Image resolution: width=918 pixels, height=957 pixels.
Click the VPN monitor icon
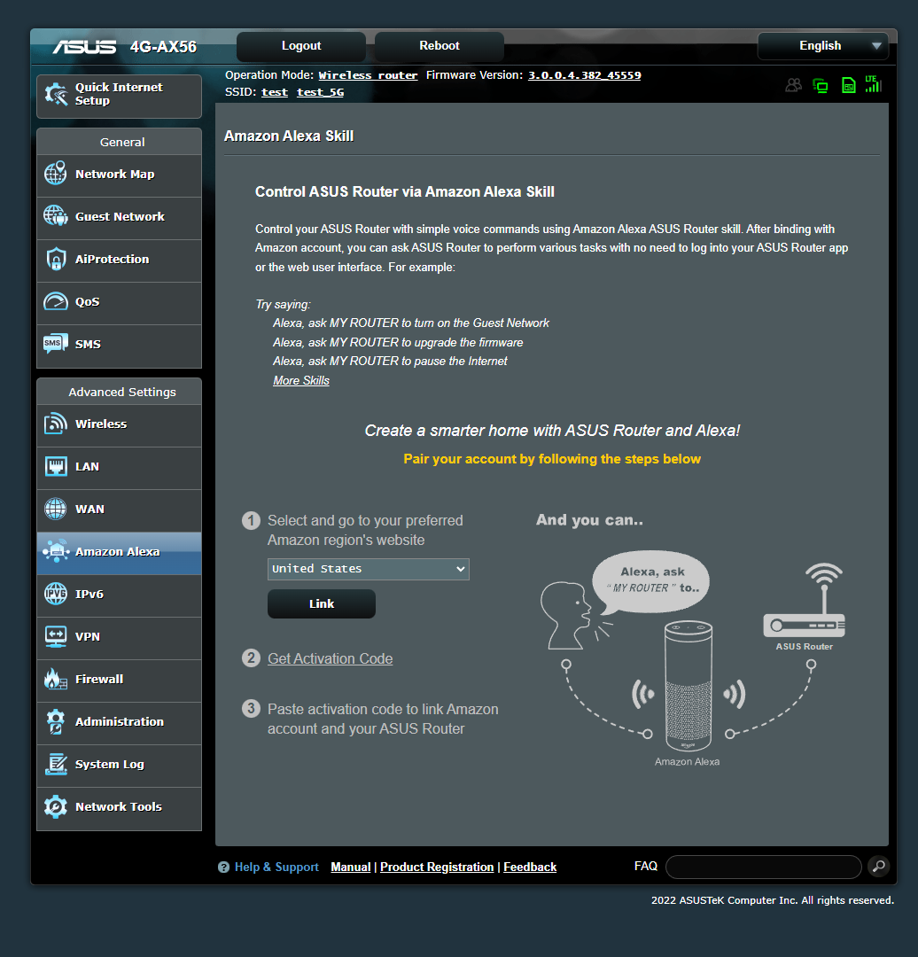56,636
